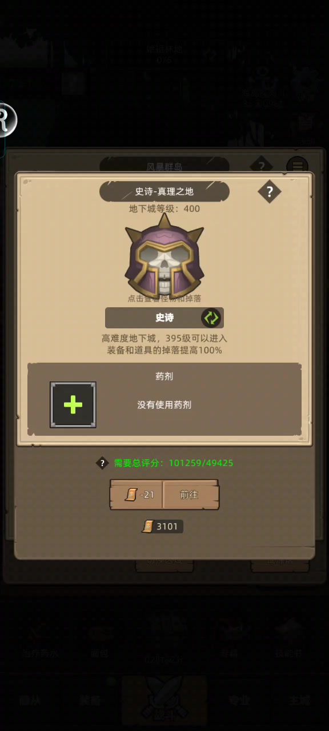
Task: Tap the floating R recorder bubble
Action: point(6,120)
